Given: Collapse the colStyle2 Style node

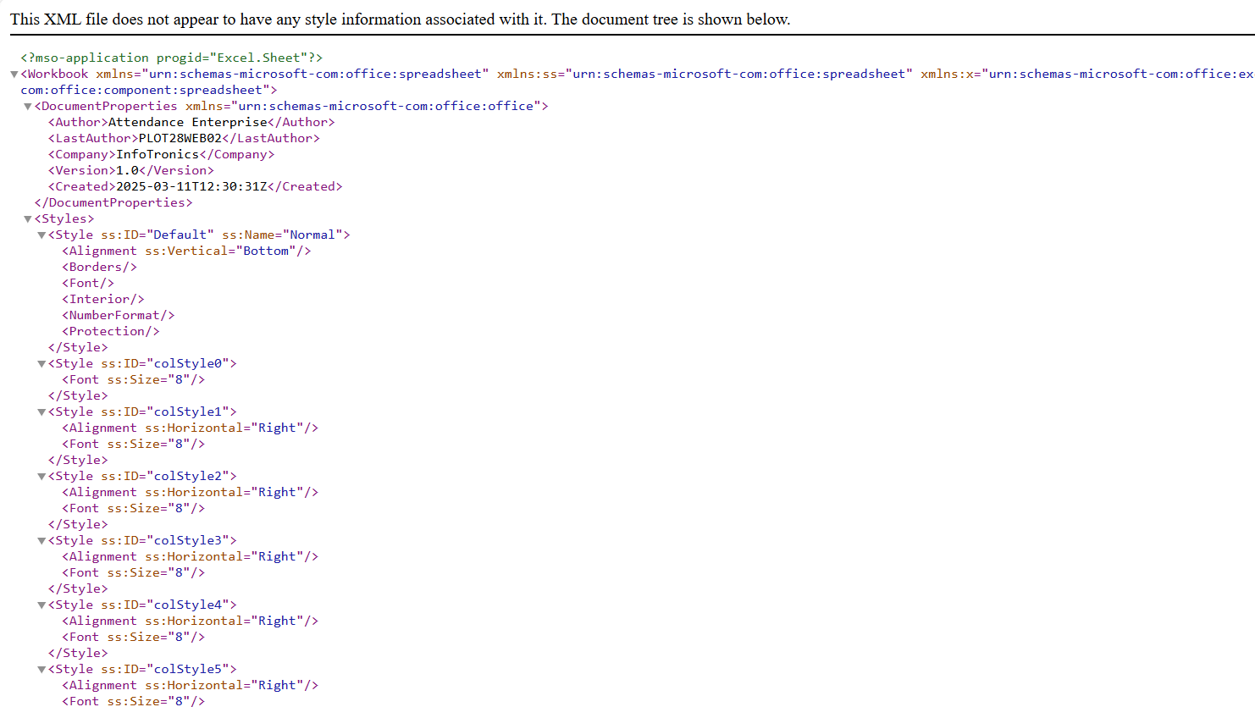Looking at the screenshot, I should (x=41, y=476).
